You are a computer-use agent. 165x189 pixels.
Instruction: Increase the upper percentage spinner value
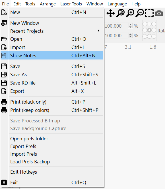[130, 24]
